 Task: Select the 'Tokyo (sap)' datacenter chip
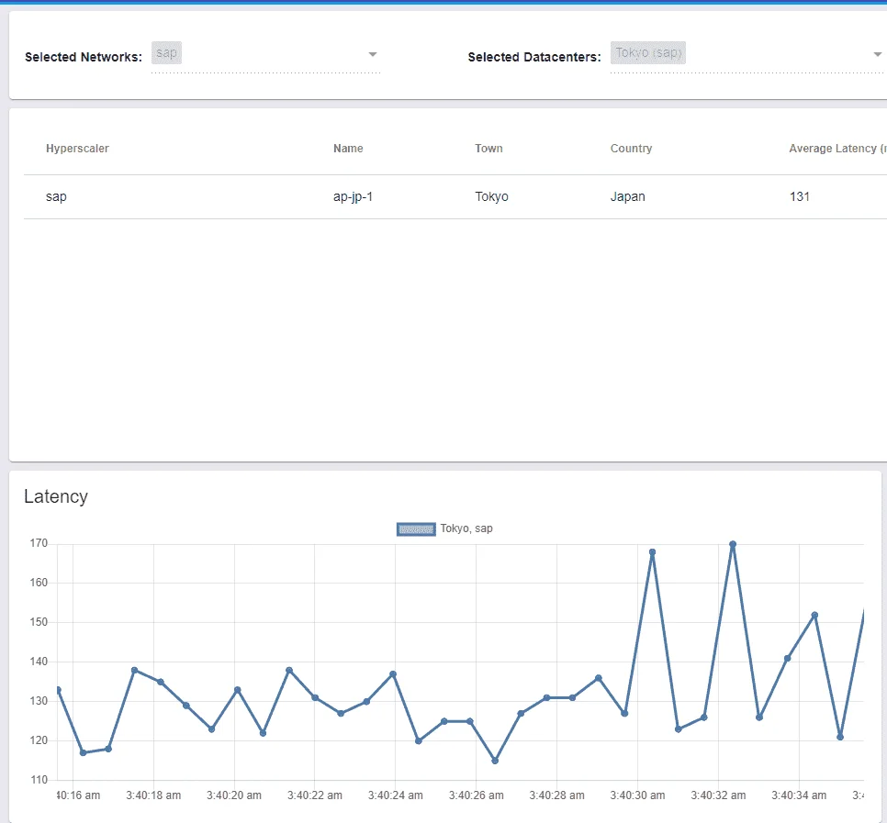(x=647, y=52)
